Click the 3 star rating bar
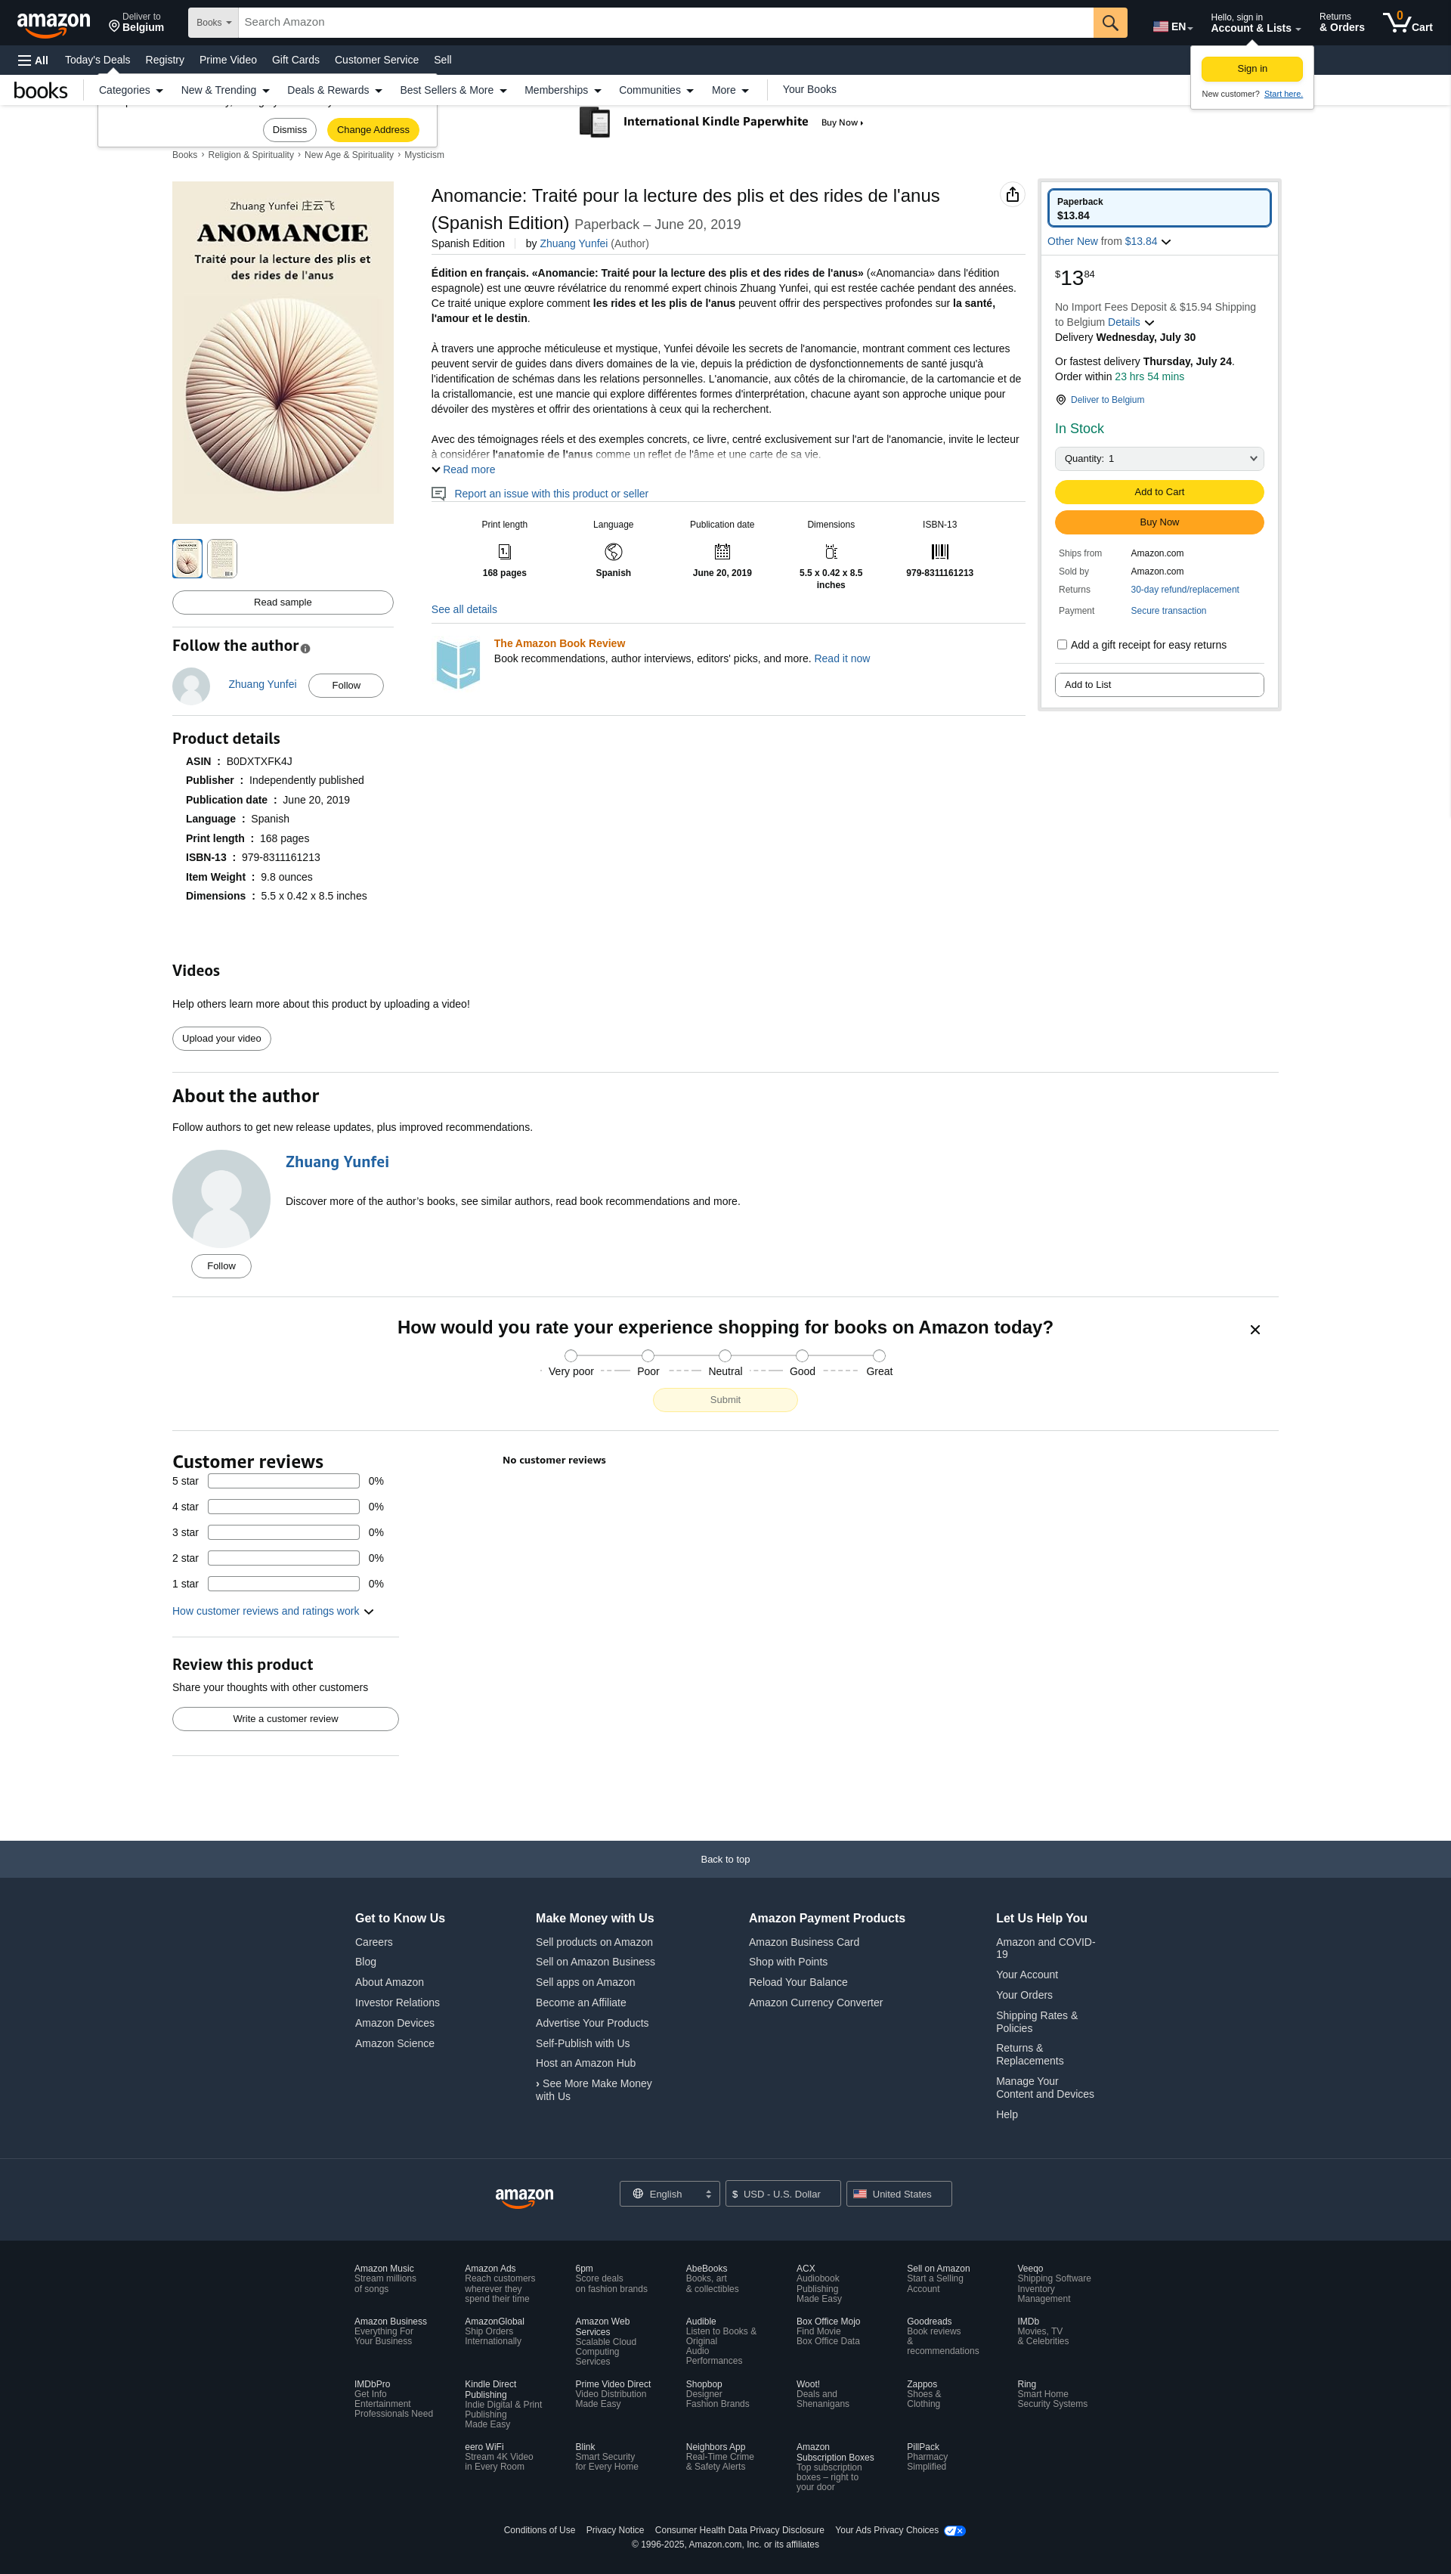Image resolution: width=1451 pixels, height=2574 pixels. [x=283, y=1533]
